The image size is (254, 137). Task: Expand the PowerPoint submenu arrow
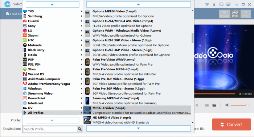pyautogui.click(x=81, y=98)
